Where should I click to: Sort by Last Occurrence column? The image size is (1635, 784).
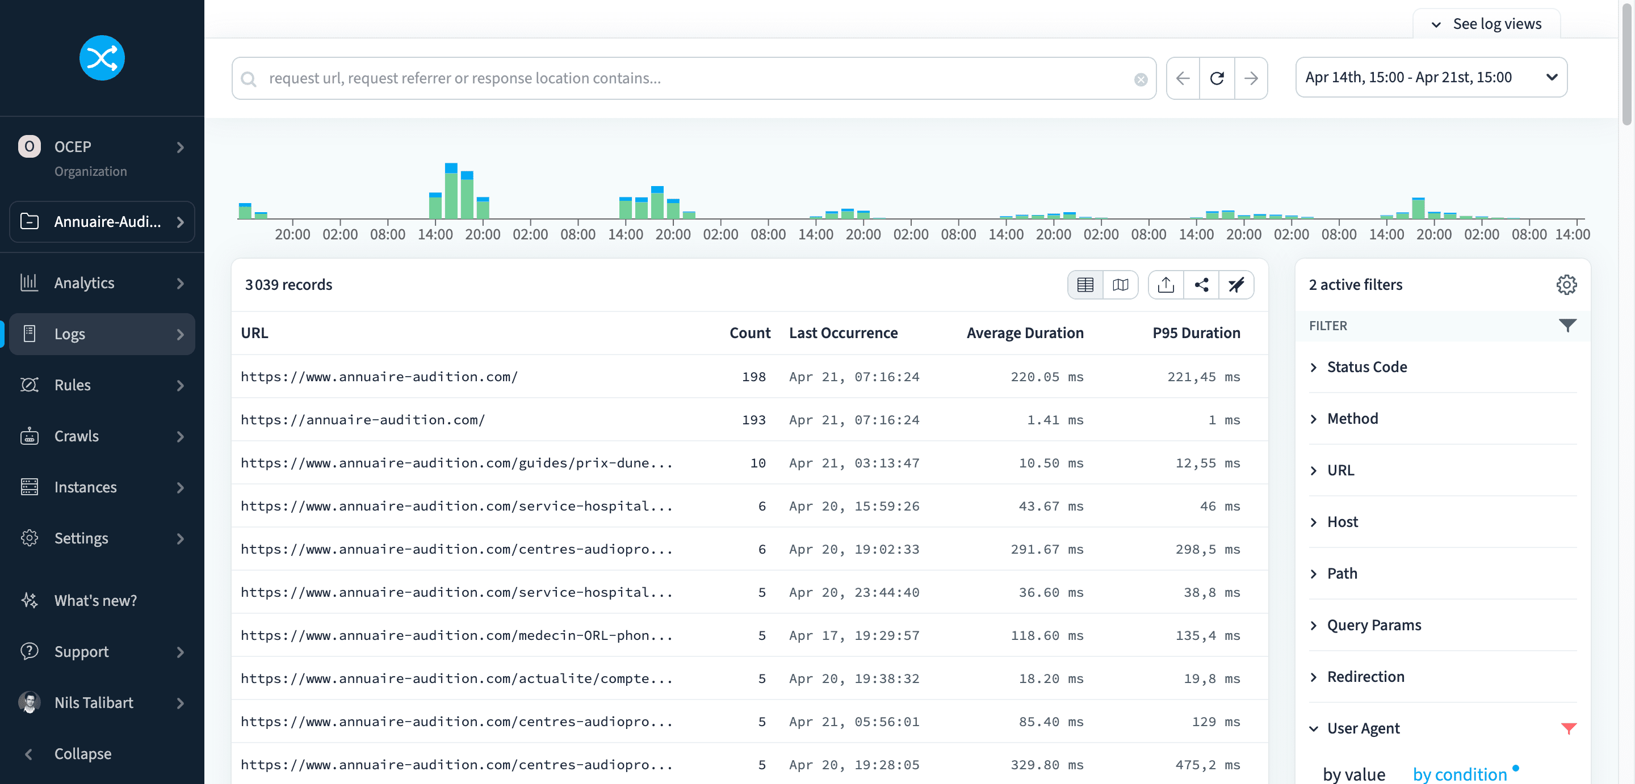click(843, 333)
